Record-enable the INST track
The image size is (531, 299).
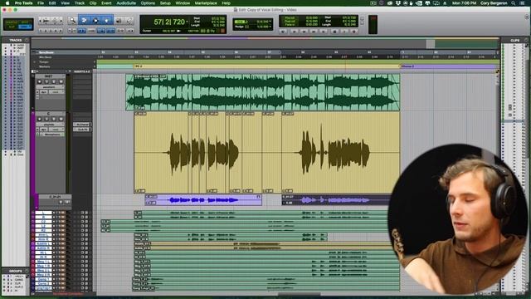click(39, 81)
